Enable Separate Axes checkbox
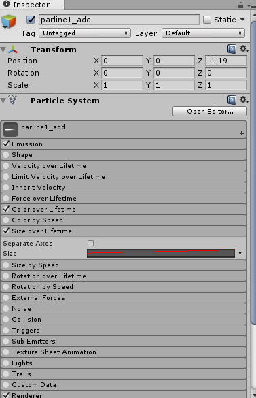Viewport: 256px width, 398px height. coord(90,243)
